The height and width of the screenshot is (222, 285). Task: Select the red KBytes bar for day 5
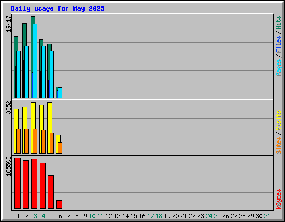click(51, 192)
